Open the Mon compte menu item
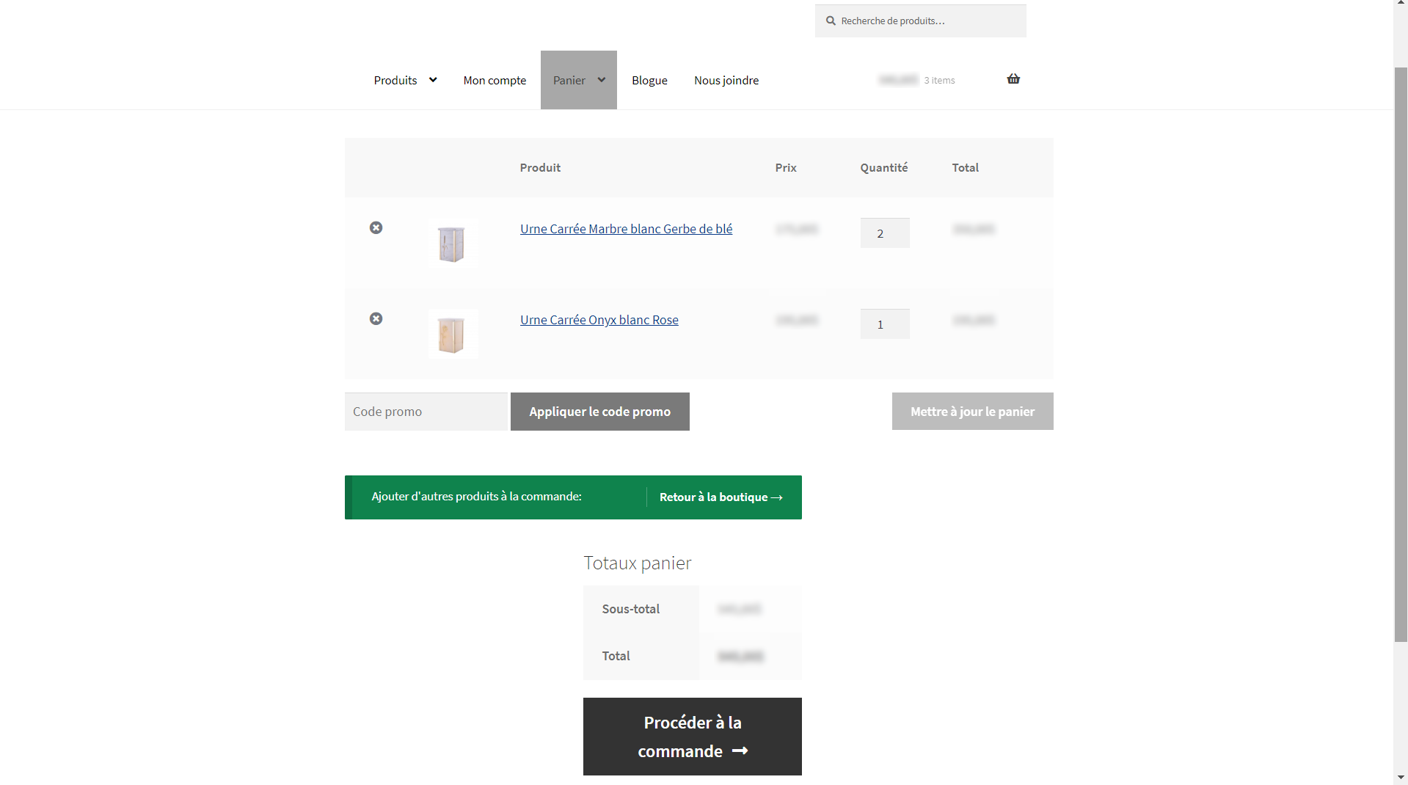The image size is (1408, 785). tap(495, 81)
